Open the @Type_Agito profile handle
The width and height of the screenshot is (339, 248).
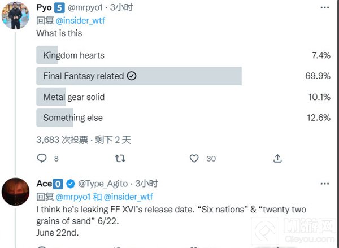tap(103, 184)
